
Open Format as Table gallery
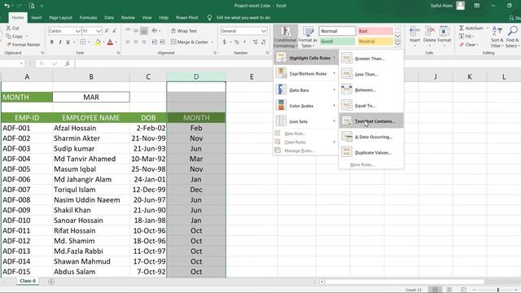tap(308, 37)
